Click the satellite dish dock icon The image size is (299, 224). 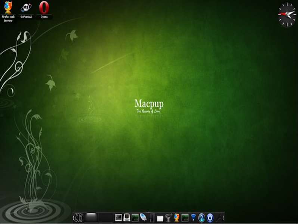click(x=168, y=218)
